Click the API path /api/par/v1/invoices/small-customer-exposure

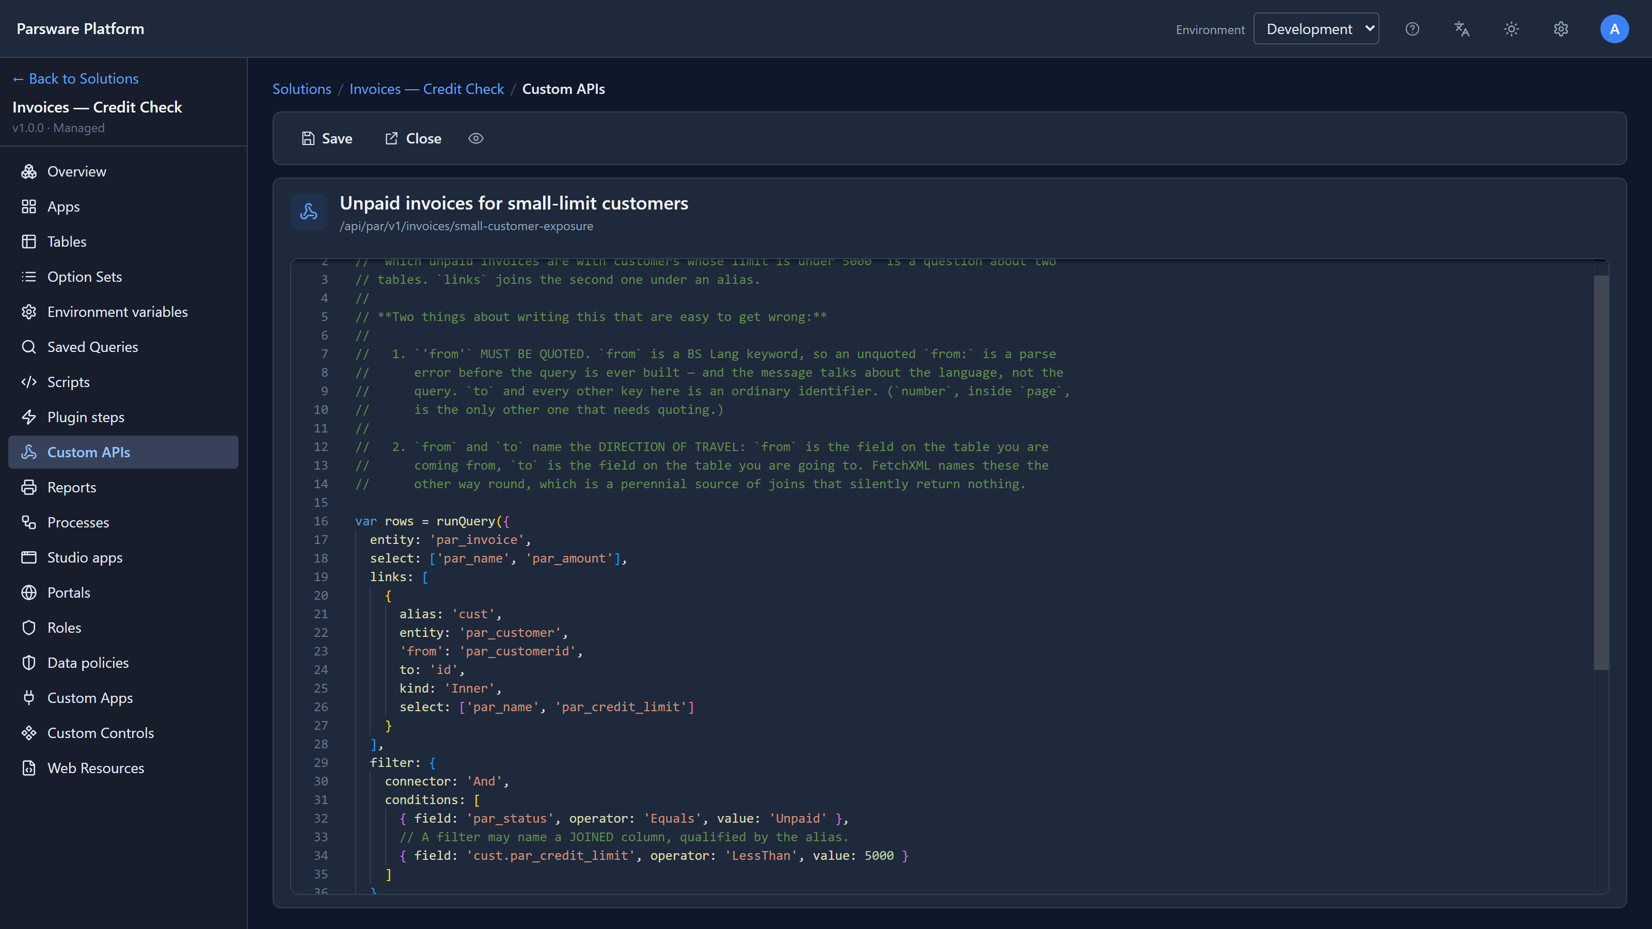coord(466,227)
